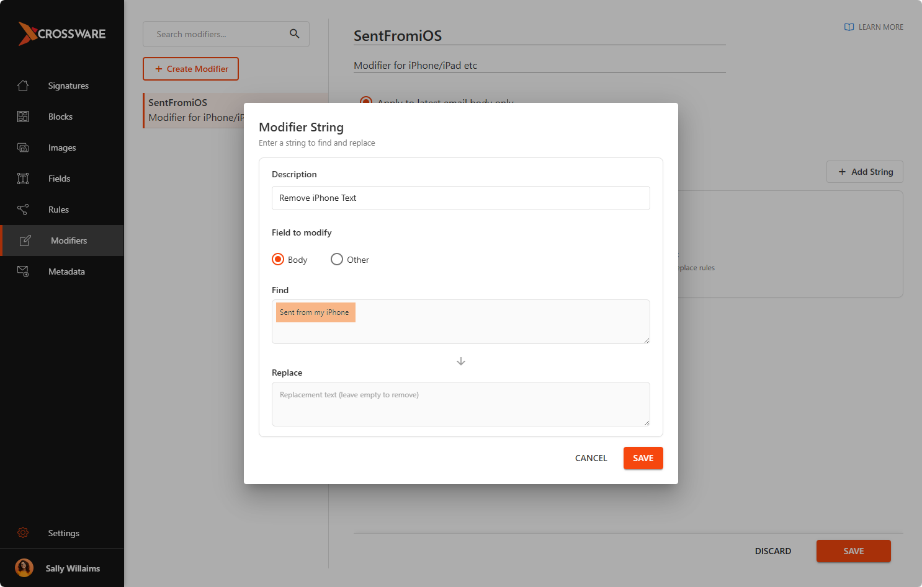Click the Sally Willaims user name
This screenshot has height=587, width=922.
73,568
